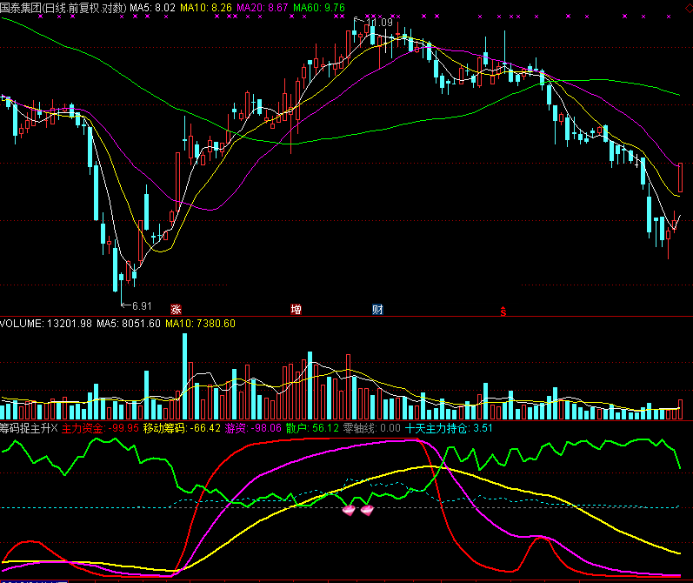Click the VOLUME: 13201.98 label
The image size is (693, 583).
pyautogui.click(x=46, y=324)
